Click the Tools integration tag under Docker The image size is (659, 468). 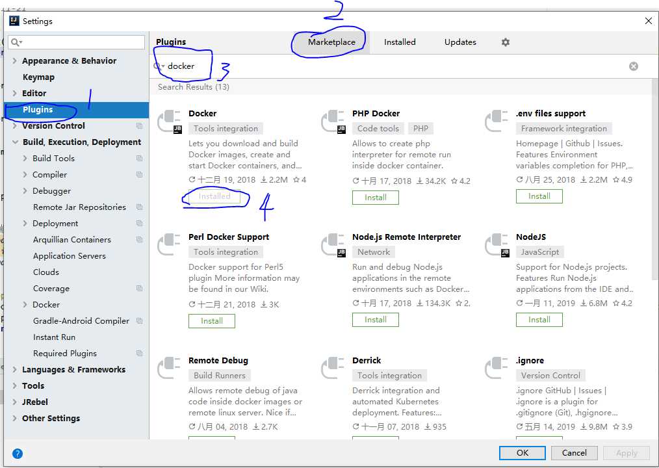pos(226,129)
